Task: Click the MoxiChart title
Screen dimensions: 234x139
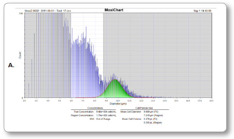Action: click(x=114, y=10)
